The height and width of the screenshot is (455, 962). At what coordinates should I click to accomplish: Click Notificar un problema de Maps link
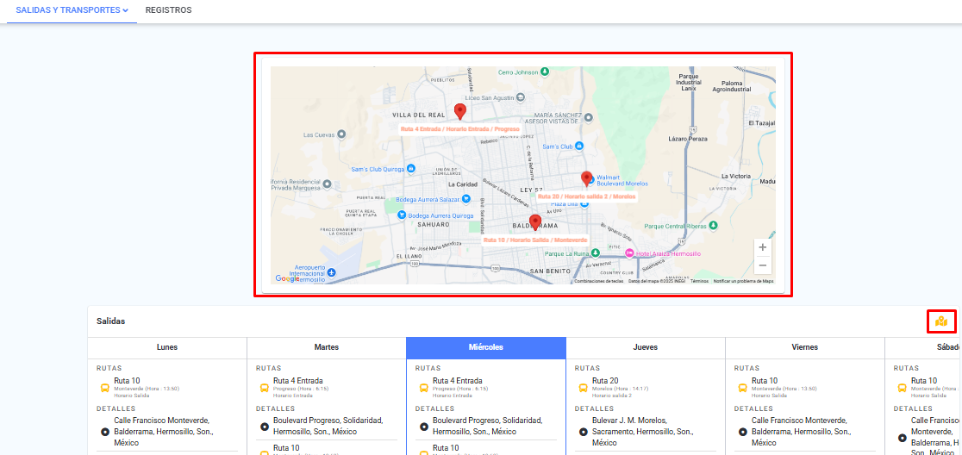(x=743, y=282)
